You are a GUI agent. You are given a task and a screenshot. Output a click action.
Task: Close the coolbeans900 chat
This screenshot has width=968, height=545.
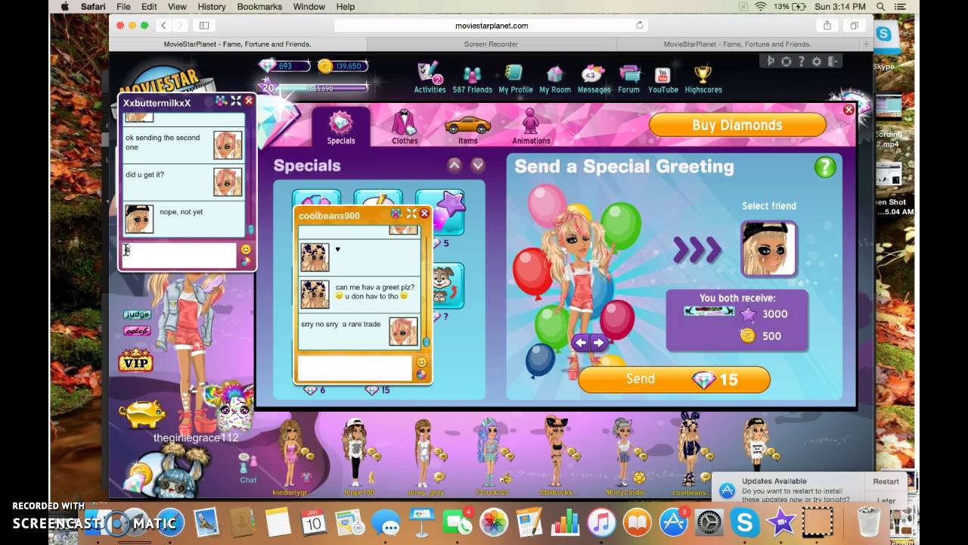coord(423,213)
